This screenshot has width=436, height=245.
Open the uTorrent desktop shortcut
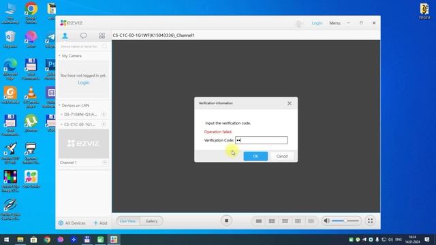[x=31, y=123]
